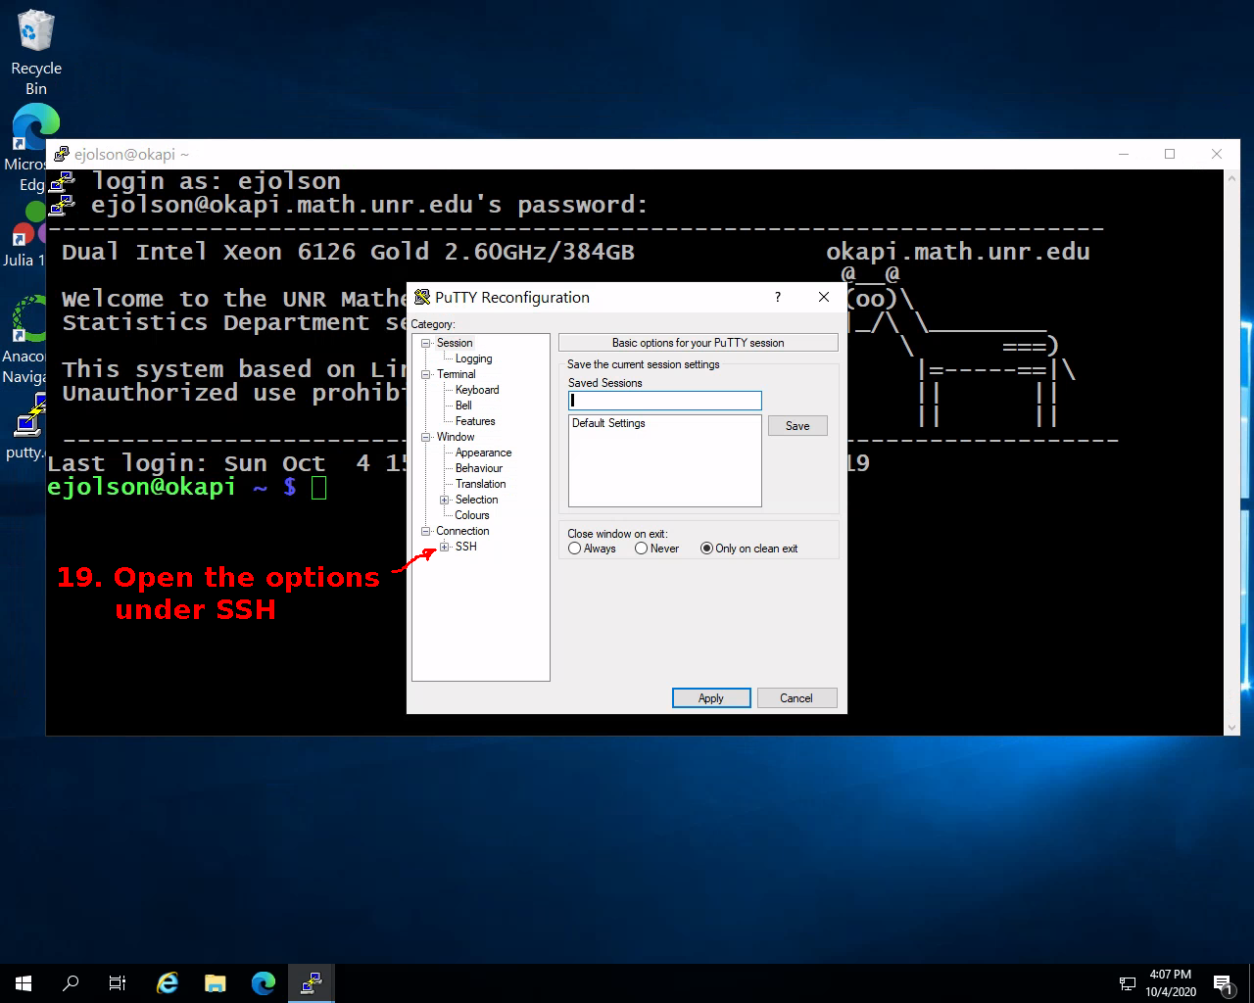Select the Window category
The image size is (1254, 1003).
pos(456,437)
